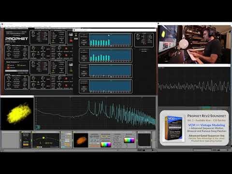The width and height of the screenshot is (232, 174).
Task: Click the 'Prophet Rev2 Soundset' banner title
Action: (x=206, y=116)
